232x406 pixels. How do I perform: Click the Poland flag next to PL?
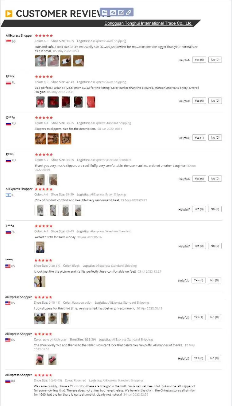coord(8,82)
